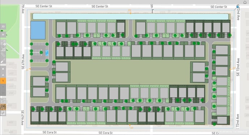
Task: Select the light blue strip along top
Action: pos(131,17)
